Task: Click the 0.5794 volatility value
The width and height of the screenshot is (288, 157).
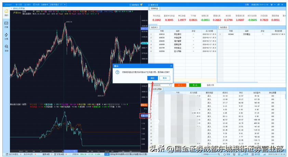Action: (228, 20)
